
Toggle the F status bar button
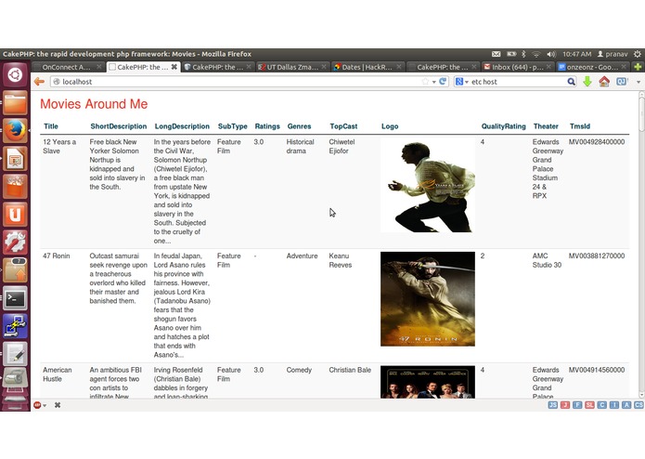click(577, 405)
